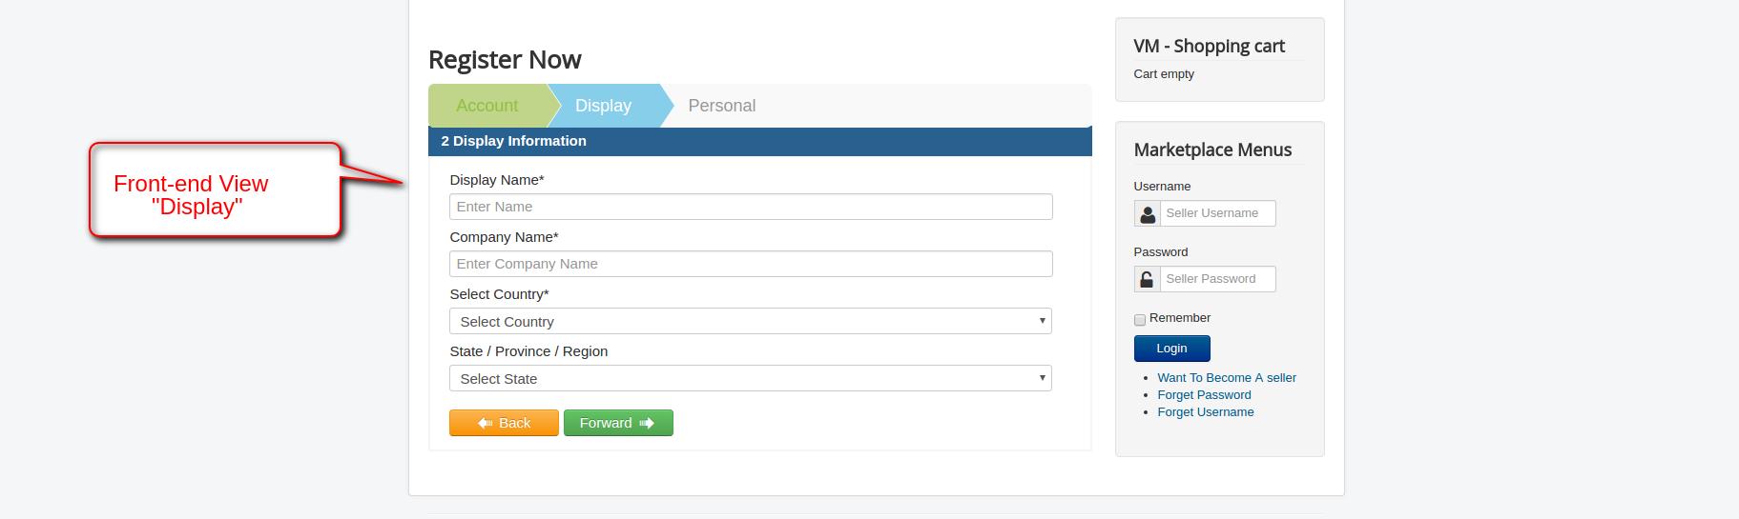Expand the Select State dropdown

coord(750,379)
